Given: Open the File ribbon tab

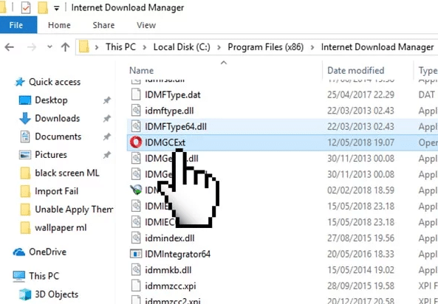Looking at the screenshot, I should click(x=16, y=25).
